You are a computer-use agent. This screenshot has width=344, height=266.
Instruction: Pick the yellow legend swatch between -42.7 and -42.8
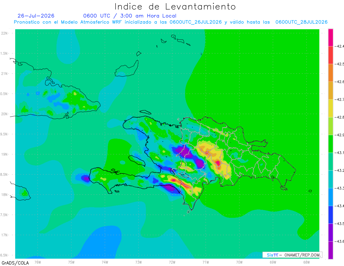(331, 108)
